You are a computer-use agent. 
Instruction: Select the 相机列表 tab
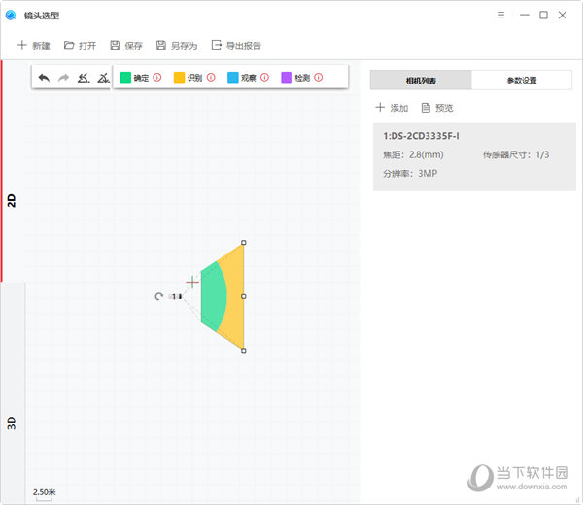[x=421, y=81]
